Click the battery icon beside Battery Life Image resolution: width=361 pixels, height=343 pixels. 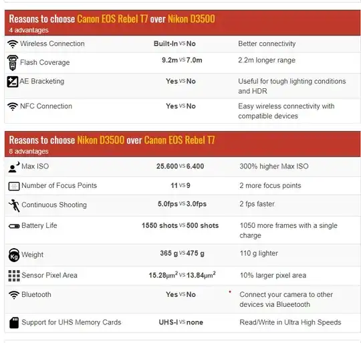point(14,226)
